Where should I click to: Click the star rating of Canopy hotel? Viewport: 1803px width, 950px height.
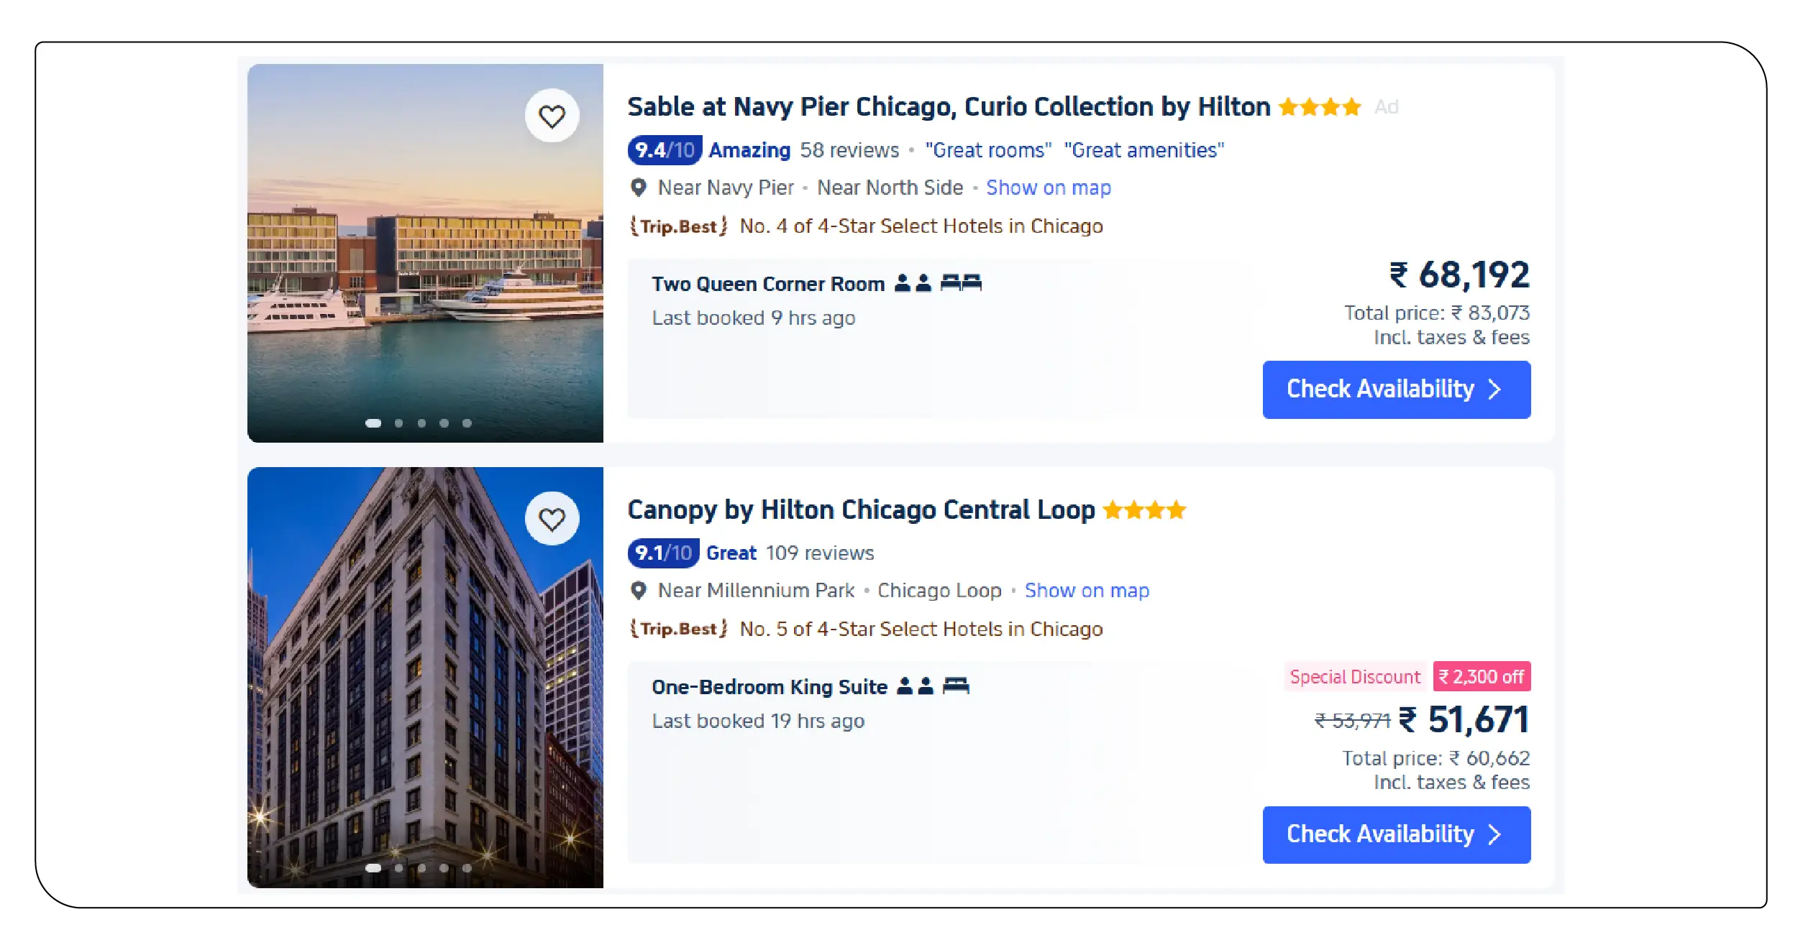point(1144,510)
